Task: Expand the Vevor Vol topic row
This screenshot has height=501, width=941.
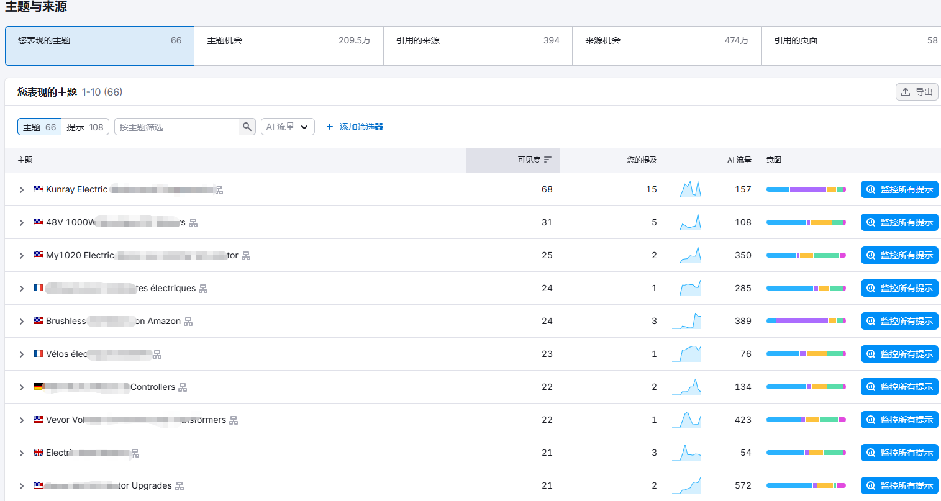Action: tap(22, 420)
